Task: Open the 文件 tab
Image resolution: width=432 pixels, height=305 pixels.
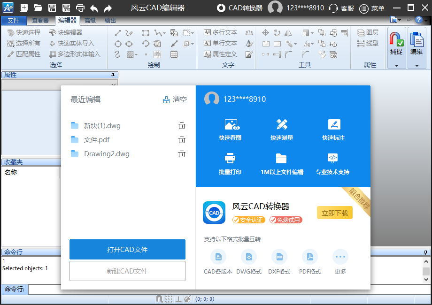Action: coord(14,20)
